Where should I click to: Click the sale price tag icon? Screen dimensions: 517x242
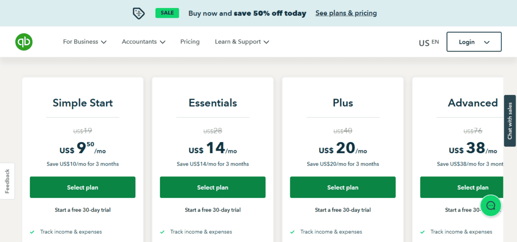coord(139,13)
